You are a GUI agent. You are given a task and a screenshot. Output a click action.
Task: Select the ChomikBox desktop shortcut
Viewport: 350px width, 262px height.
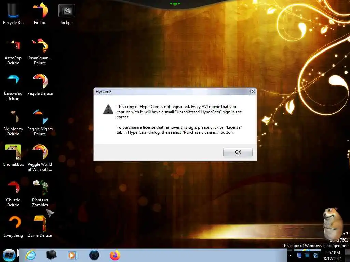click(13, 156)
